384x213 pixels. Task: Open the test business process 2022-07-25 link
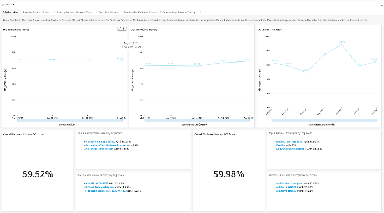(x=105, y=191)
